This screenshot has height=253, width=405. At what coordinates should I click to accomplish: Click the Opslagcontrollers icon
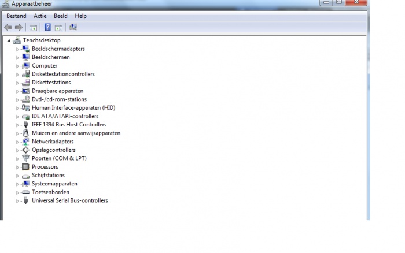[x=25, y=150]
